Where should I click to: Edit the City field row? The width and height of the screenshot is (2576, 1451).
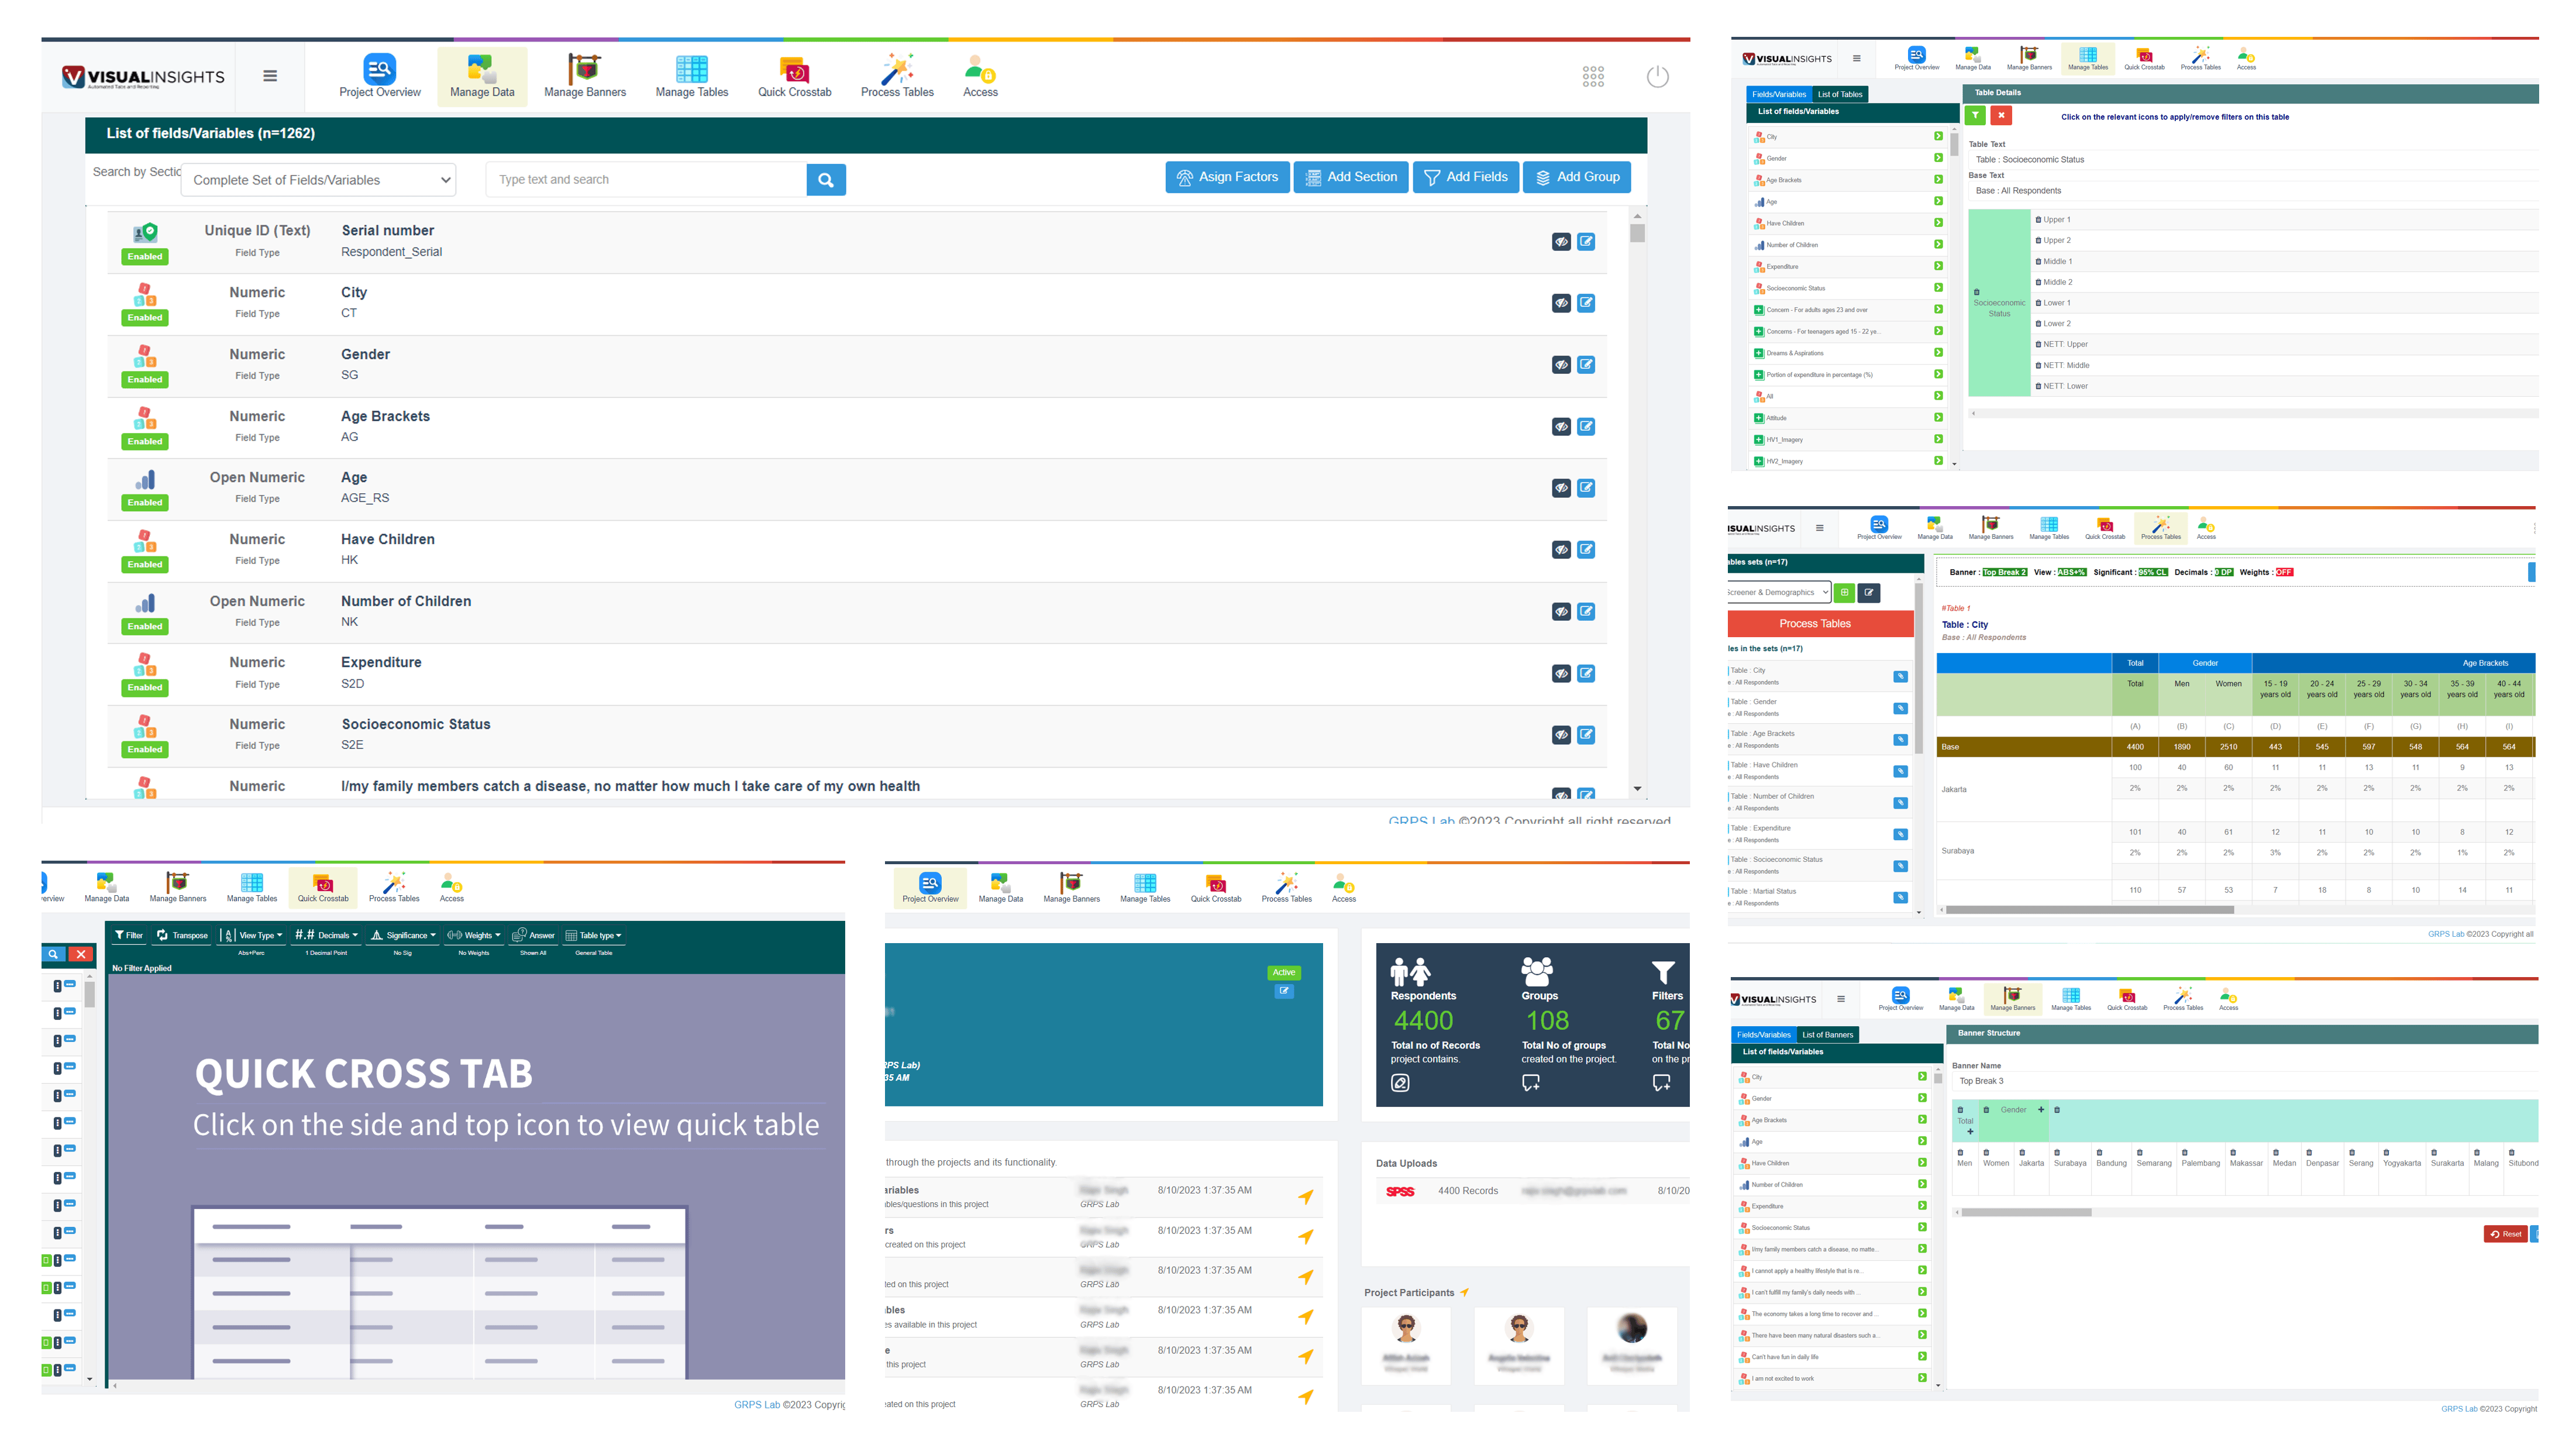tap(1586, 303)
